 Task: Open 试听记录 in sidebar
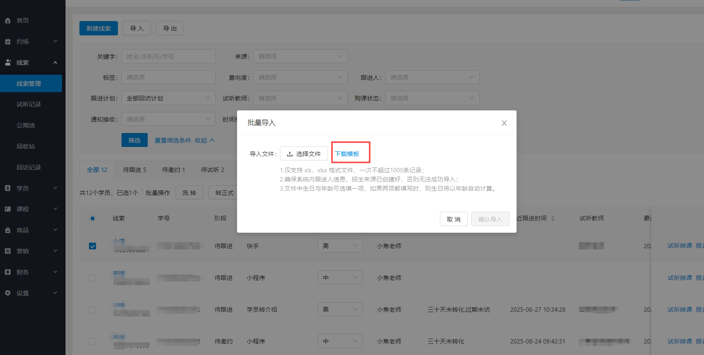point(29,104)
